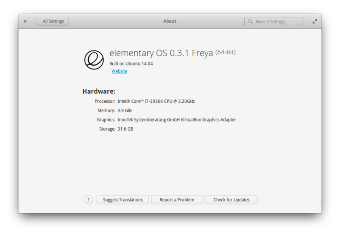Click the 'Hardware:' heading
Viewport: 340px width, 236px height.
tap(99, 91)
